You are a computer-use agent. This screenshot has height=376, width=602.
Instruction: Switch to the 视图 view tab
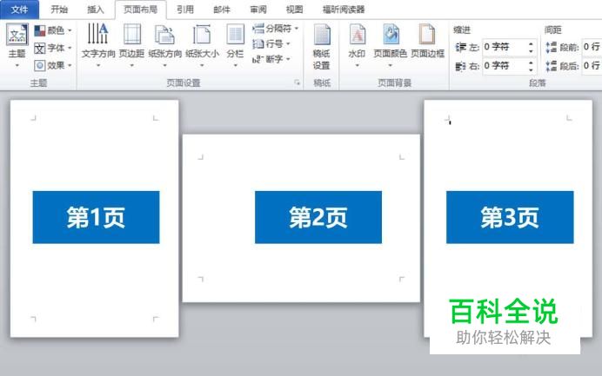pos(294,10)
